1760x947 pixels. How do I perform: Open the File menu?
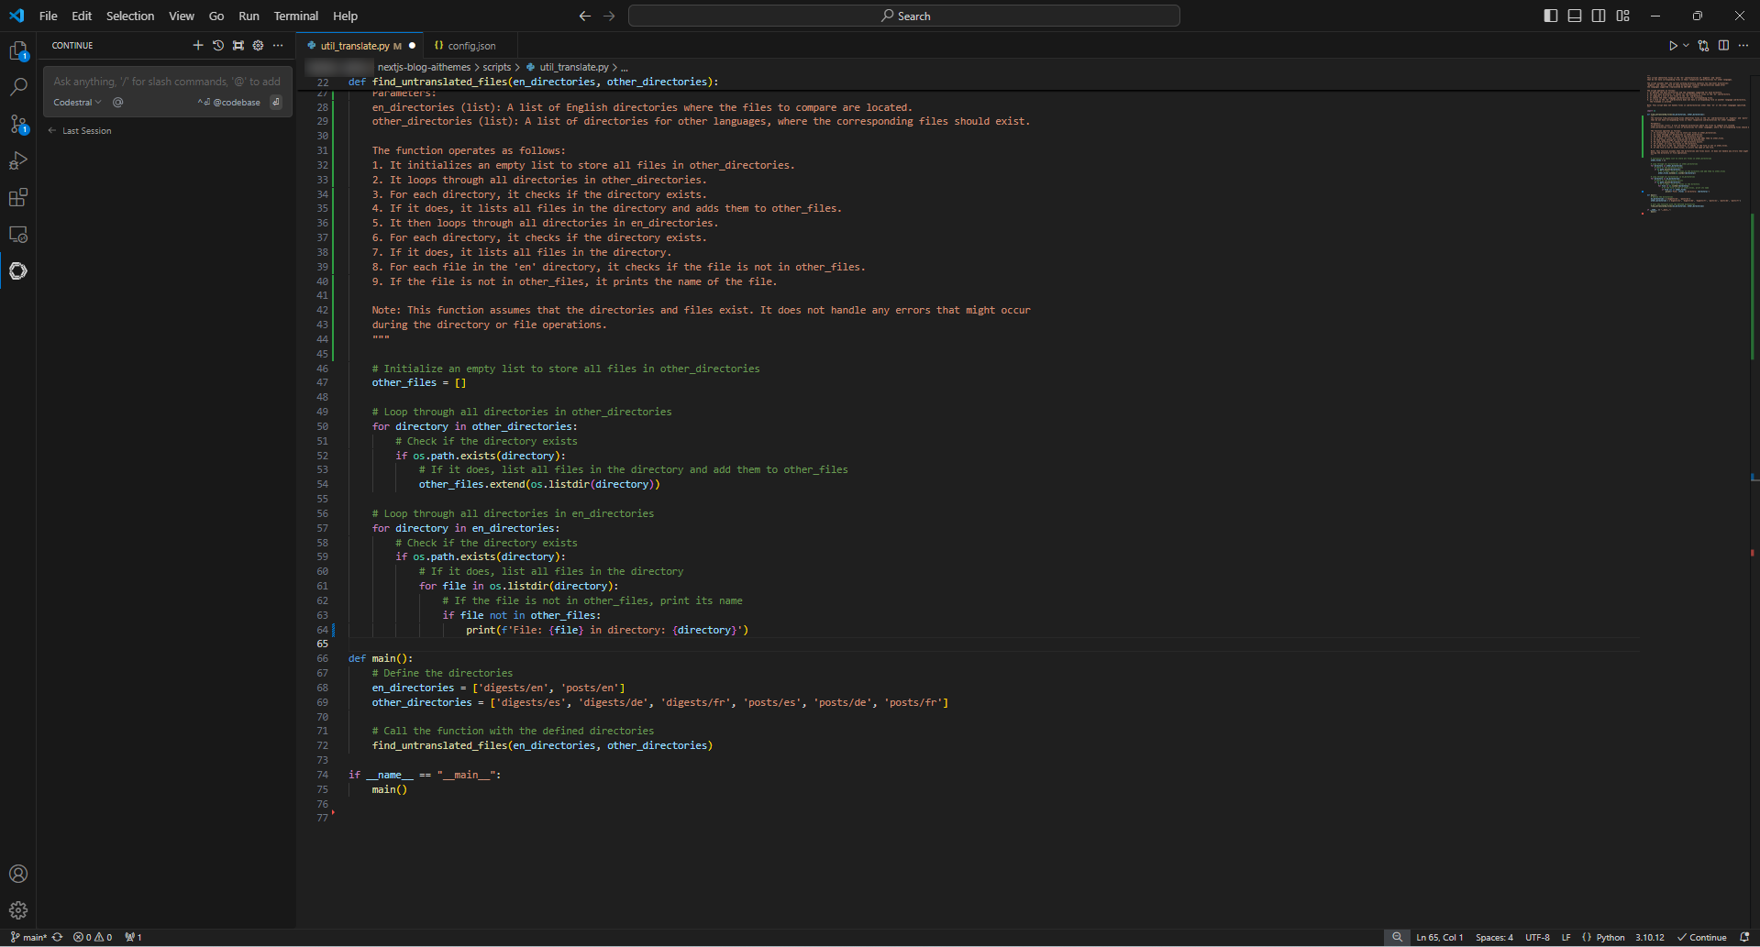coord(49,16)
